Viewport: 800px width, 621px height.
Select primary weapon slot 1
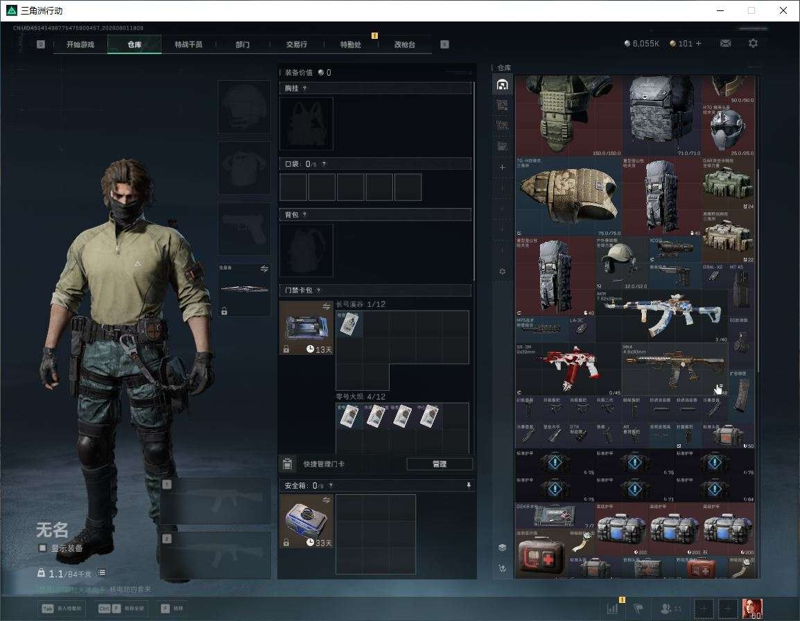coord(216,501)
